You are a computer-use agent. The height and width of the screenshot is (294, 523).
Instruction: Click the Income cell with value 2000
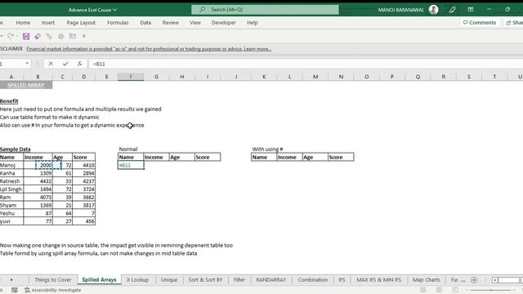point(38,165)
